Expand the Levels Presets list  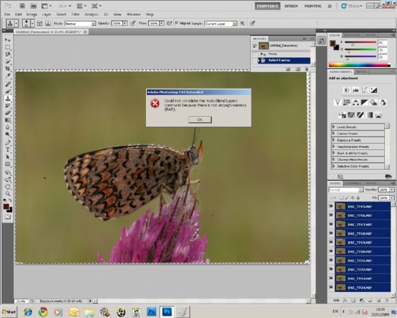point(333,127)
